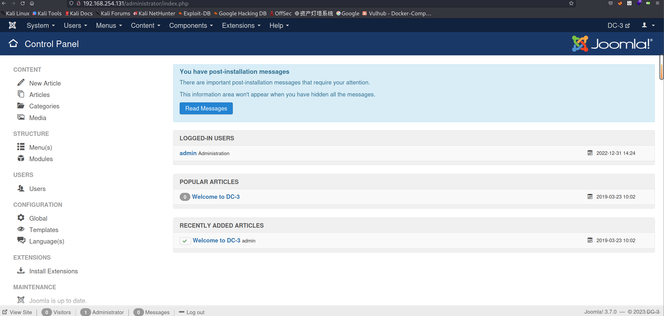
Task: Click the browser address bar
Action: click(312, 3)
